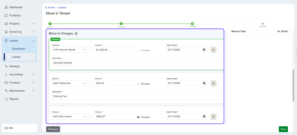The width and height of the screenshot is (297, 135).
Task: Uncheck Prorated for the Rent Income charge
Action: (x=138, y=117)
